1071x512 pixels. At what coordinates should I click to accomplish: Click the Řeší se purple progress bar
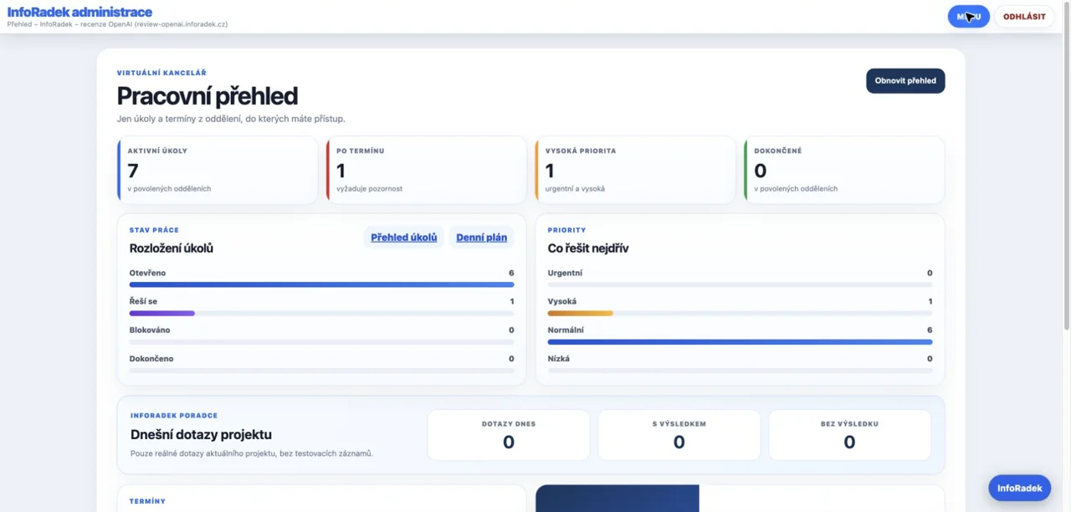coord(161,313)
